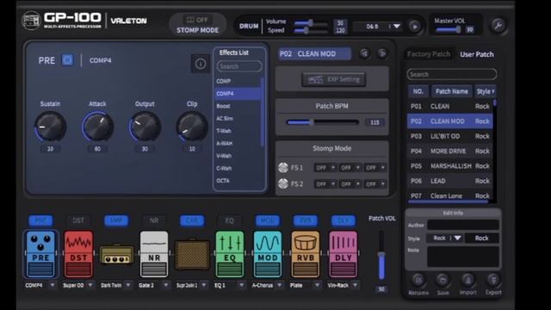551x310 pixels.
Task: Switch to Factory Patch tab
Action: pyautogui.click(x=429, y=54)
